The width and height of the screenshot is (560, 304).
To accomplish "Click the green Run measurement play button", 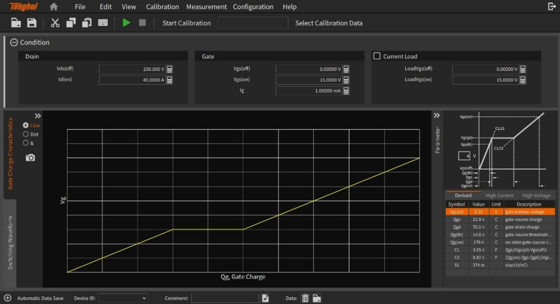I will [126, 23].
